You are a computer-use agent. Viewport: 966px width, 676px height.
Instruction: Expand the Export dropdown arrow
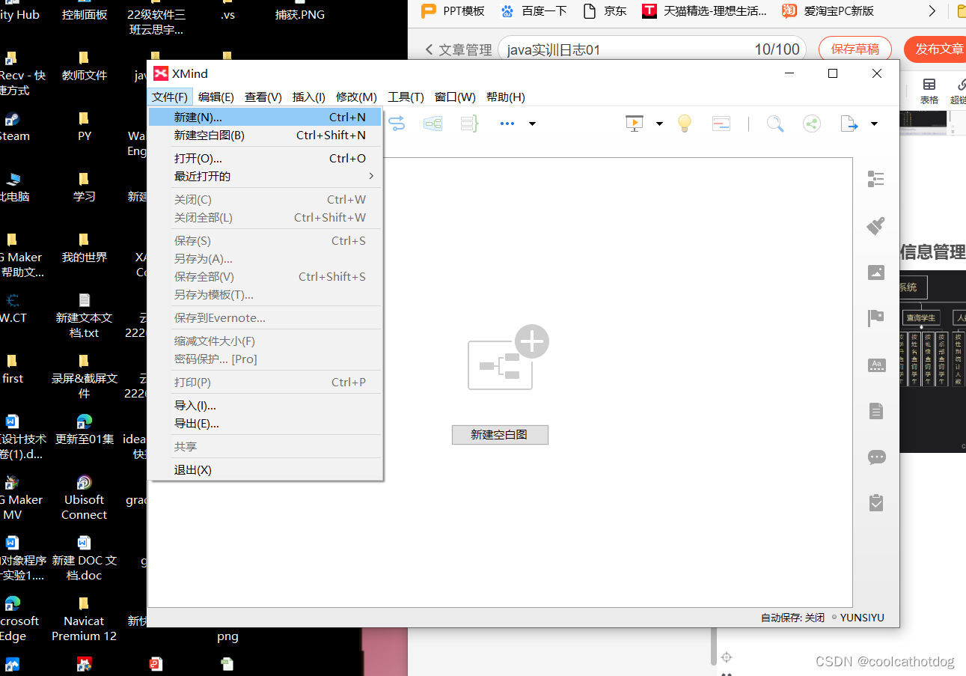pyautogui.click(x=874, y=124)
